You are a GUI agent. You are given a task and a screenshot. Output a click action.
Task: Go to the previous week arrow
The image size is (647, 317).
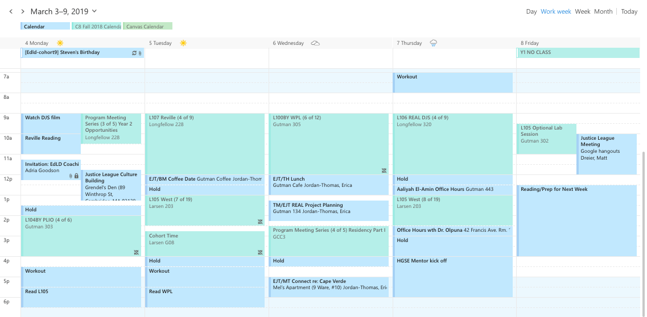(x=11, y=11)
